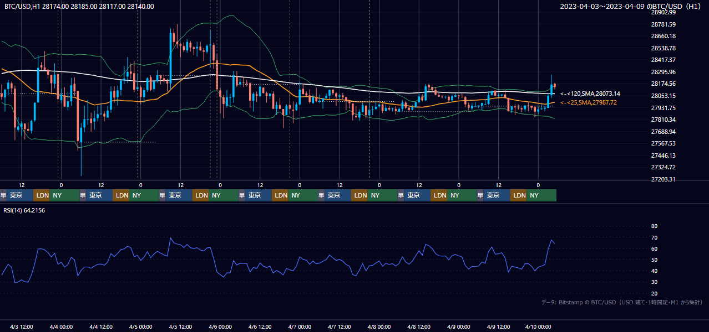Click time axis label 4/4 12:00
Image resolution: width=709 pixels, height=332 pixels.
pyautogui.click(x=101, y=326)
